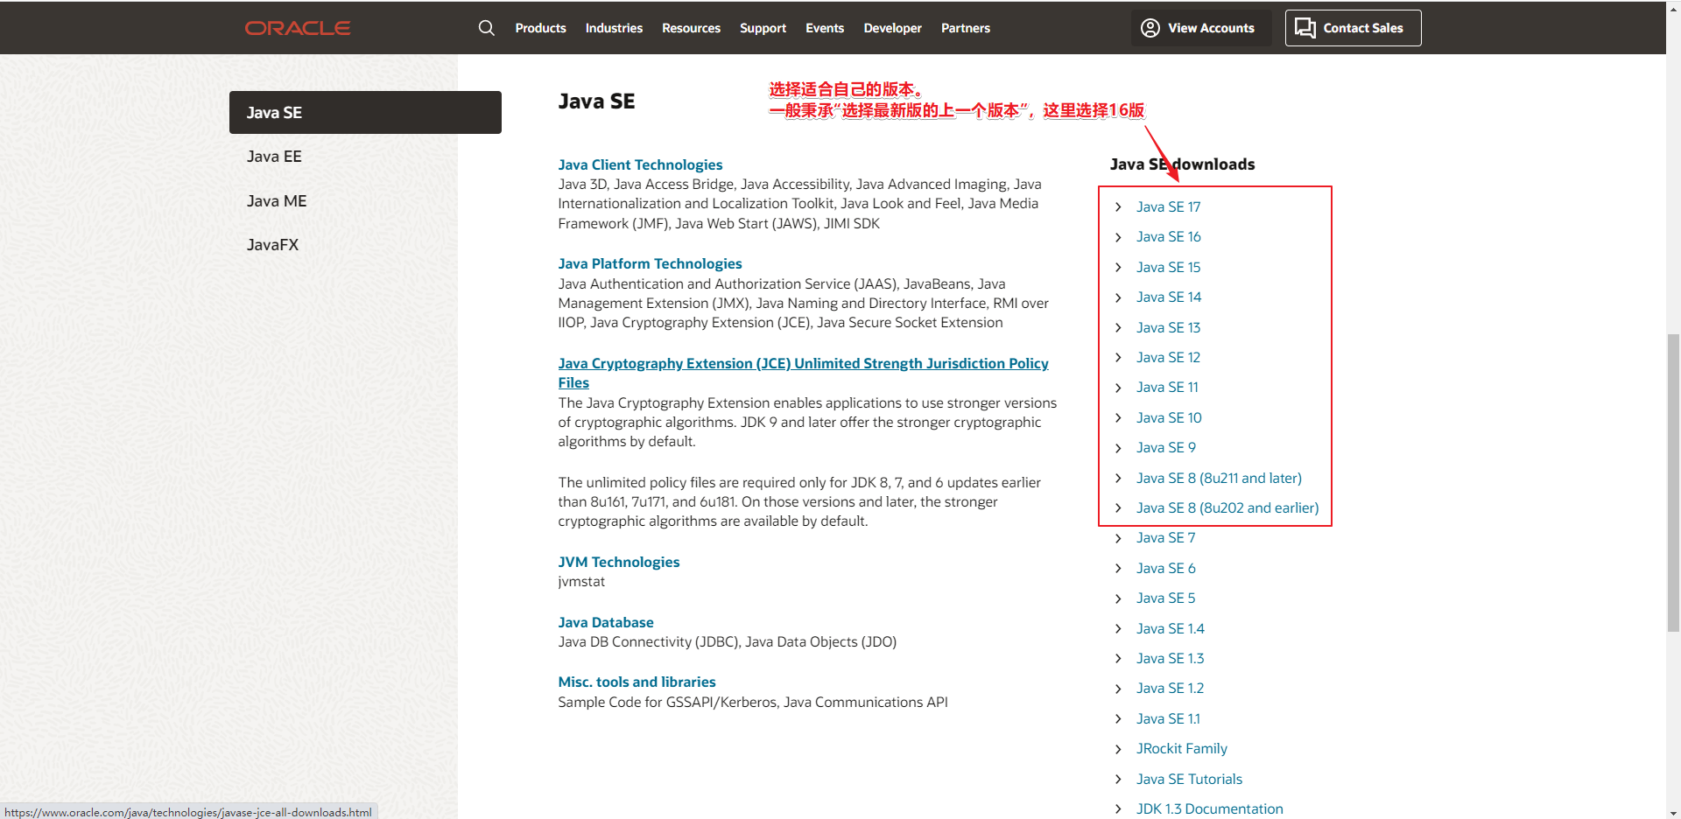Open the Java SE Tutorials link

pos(1189,779)
